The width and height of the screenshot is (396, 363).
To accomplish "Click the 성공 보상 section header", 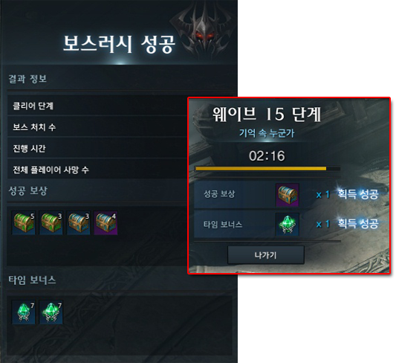I will tap(27, 191).
